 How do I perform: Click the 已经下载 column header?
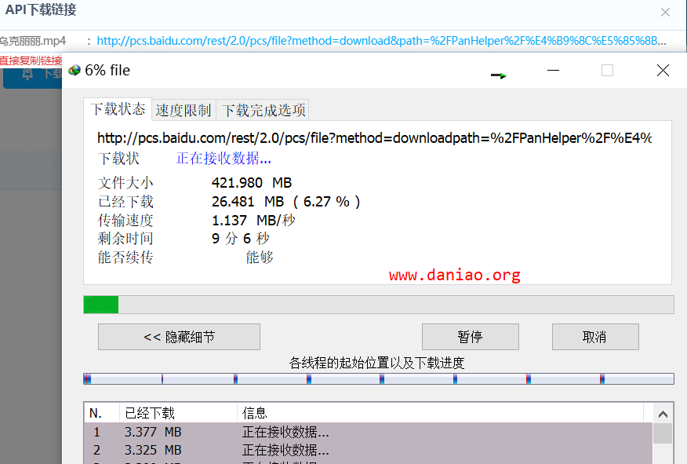178,413
